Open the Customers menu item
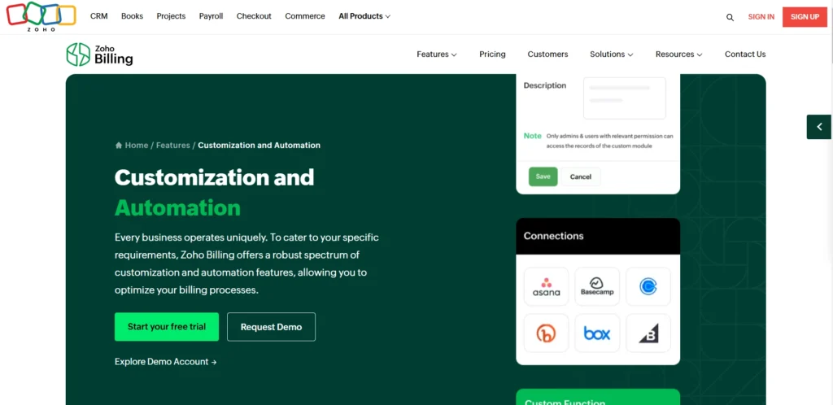Viewport: 833px width, 405px height. coord(547,54)
